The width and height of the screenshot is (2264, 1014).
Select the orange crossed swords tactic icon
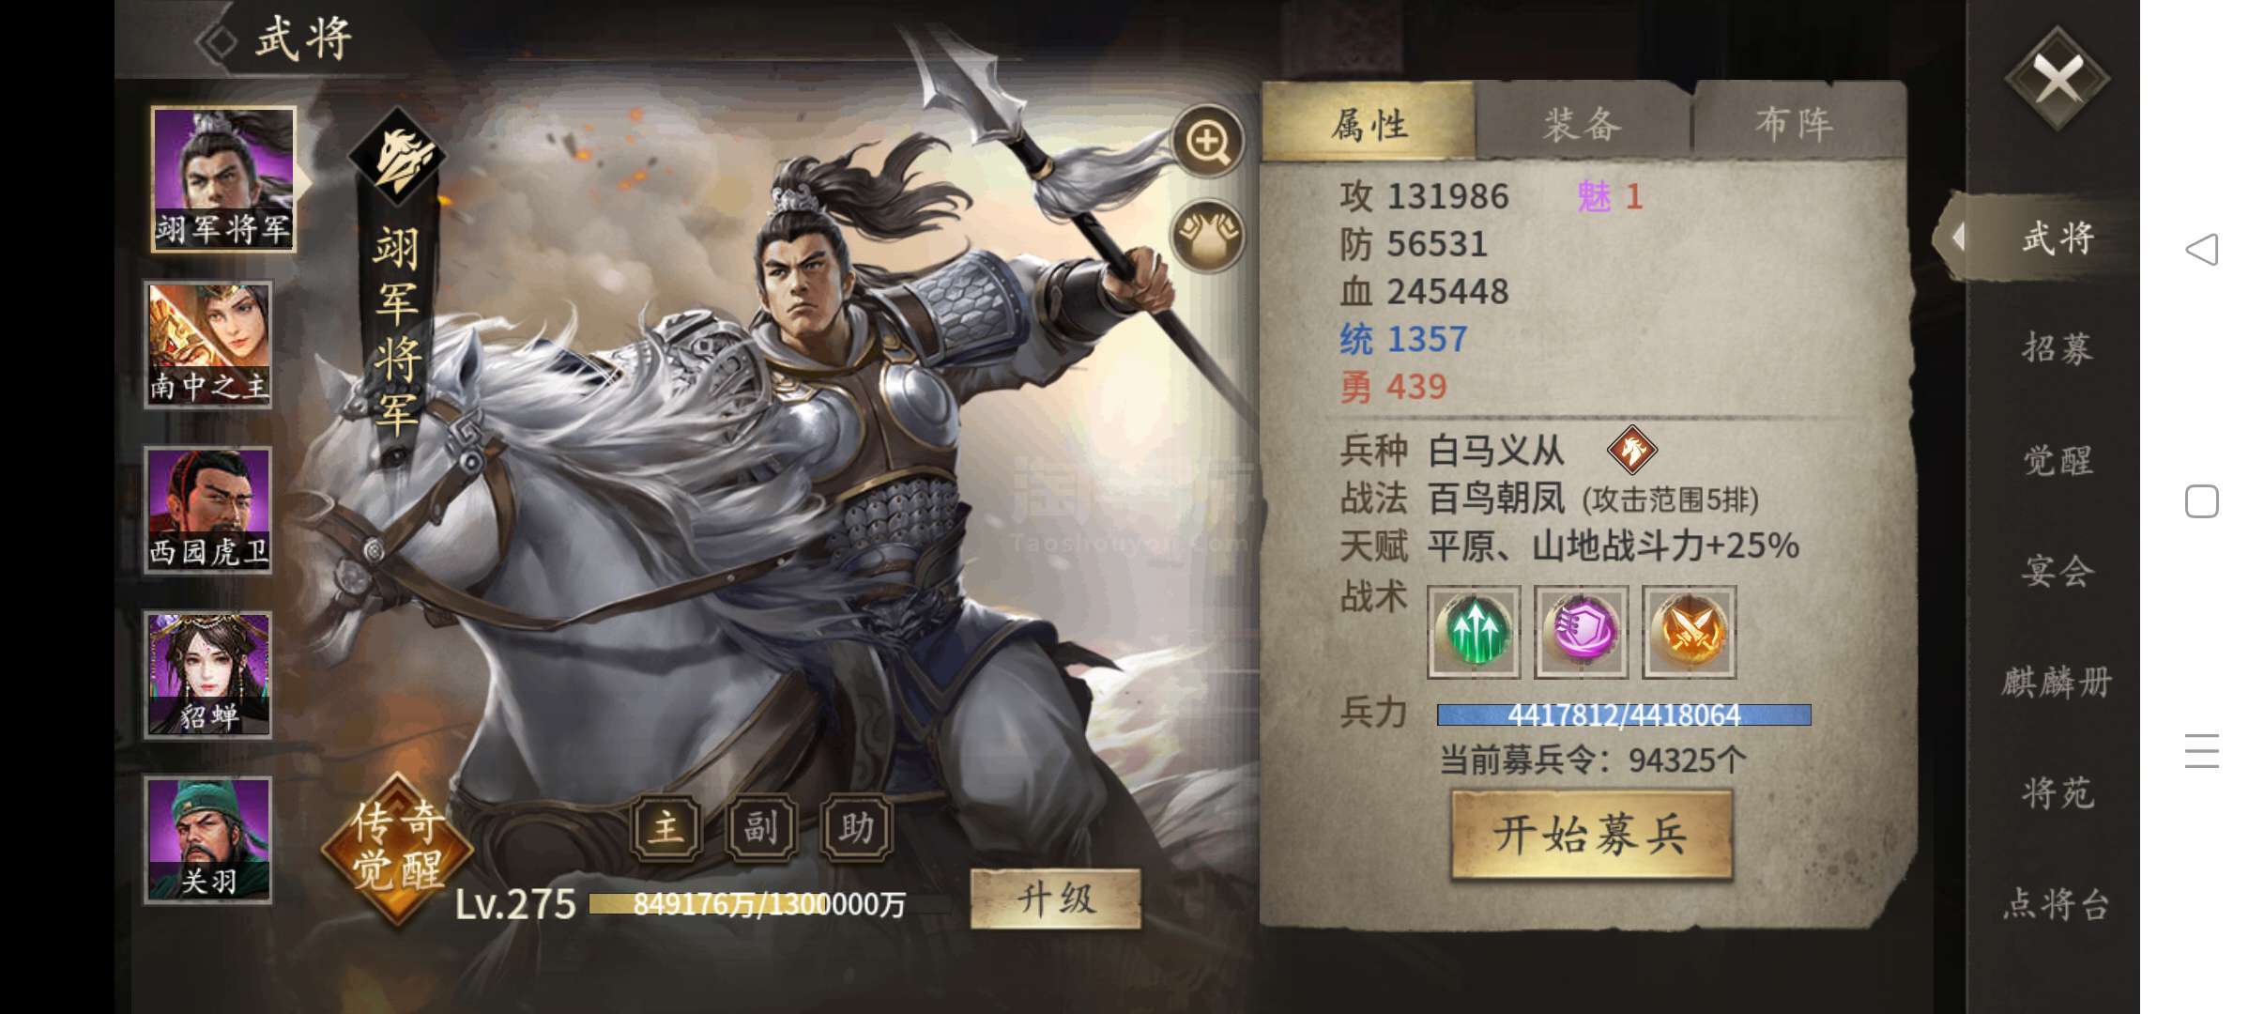pyautogui.click(x=1689, y=632)
